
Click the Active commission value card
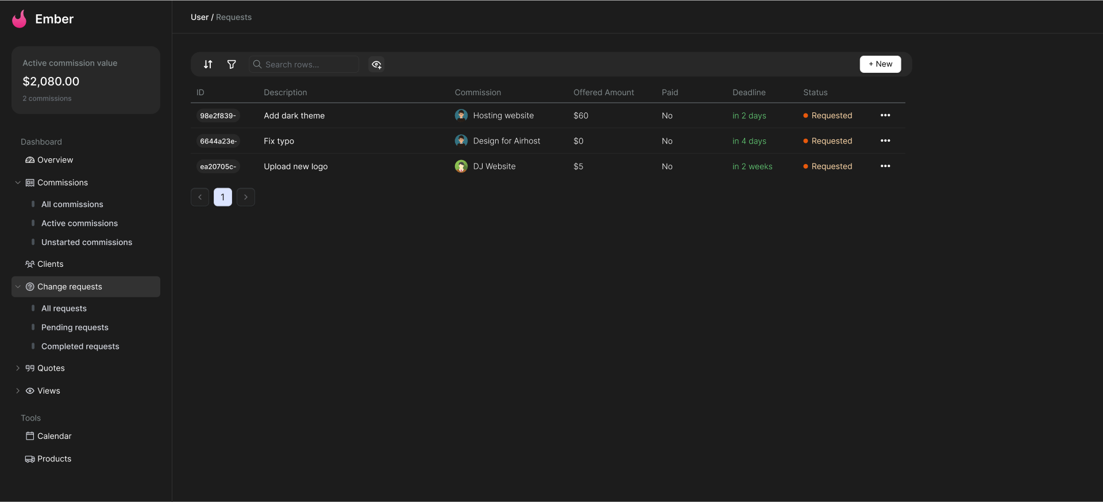[x=86, y=80]
